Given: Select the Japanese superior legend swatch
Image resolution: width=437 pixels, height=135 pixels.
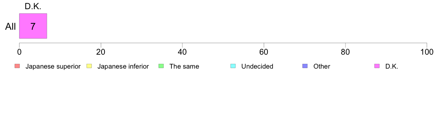Looking at the screenshot, I should click(17, 66).
